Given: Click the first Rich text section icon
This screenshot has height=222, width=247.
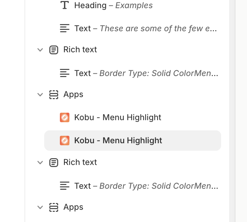Looking at the screenshot, I should coord(54,50).
